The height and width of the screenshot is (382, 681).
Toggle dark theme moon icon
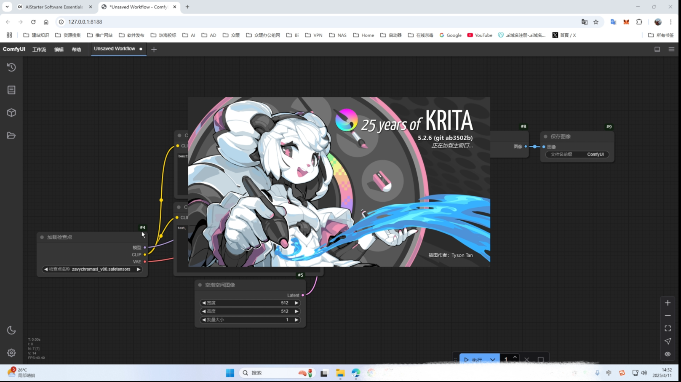pyautogui.click(x=11, y=330)
